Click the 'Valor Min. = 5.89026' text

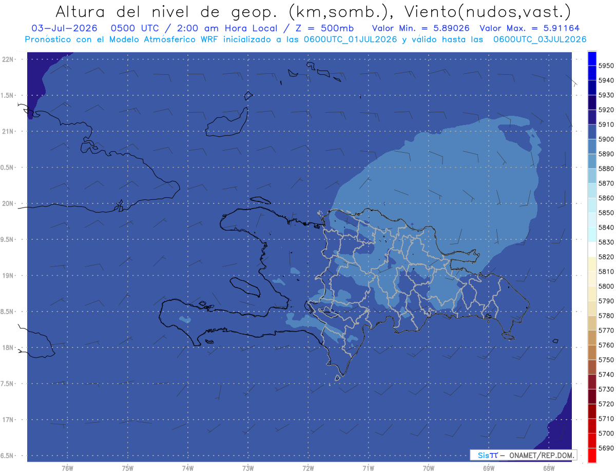[x=421, y=28]
